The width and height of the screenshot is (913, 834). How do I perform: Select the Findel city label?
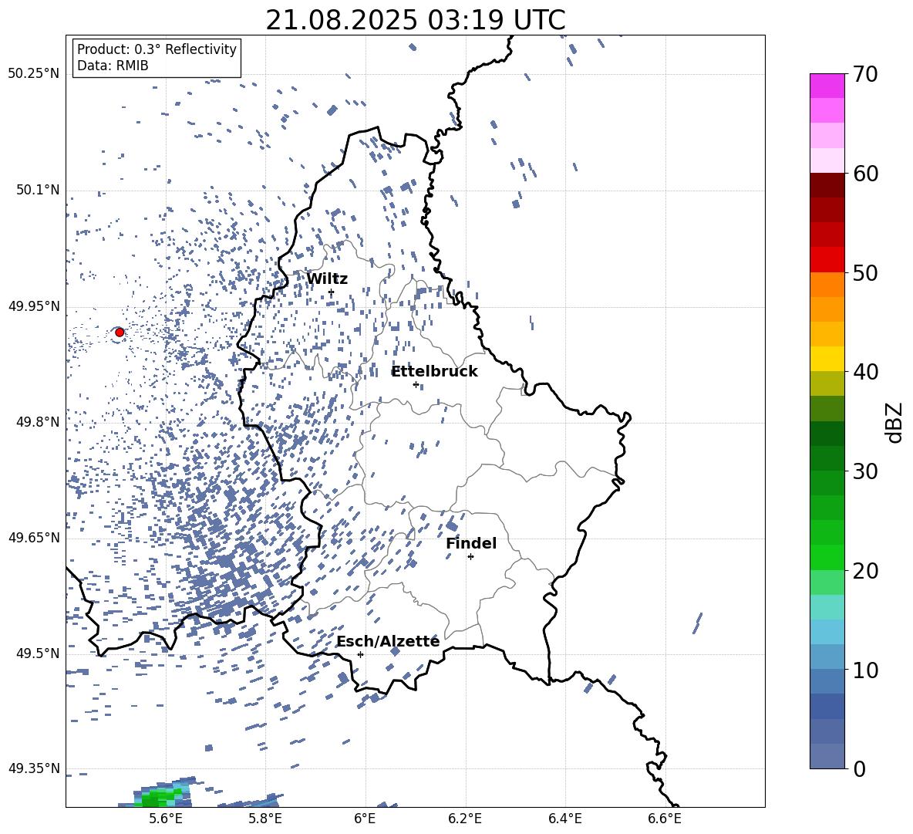click(x=471, y=543)
